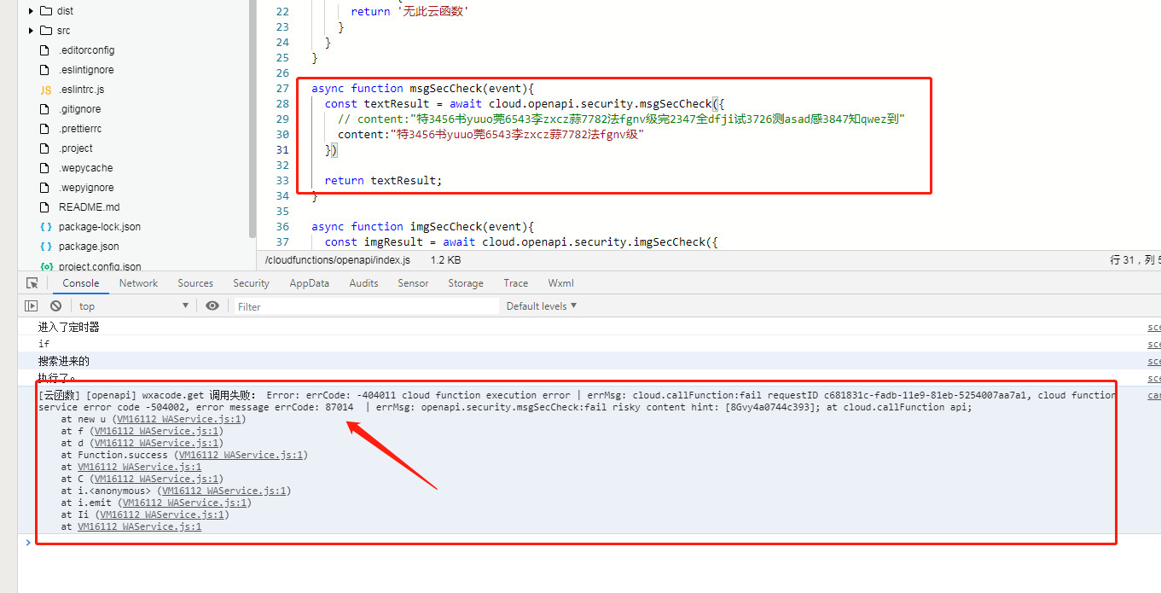Expand the dist folder arrow

point(32,11)
